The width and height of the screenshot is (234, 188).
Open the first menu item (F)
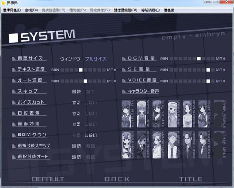coord(12,10)
